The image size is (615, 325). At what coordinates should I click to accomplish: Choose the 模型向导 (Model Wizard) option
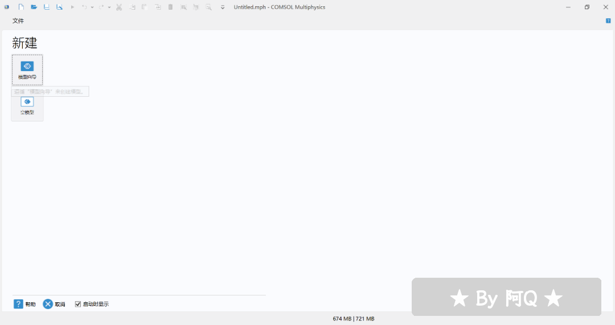[27, 70]
